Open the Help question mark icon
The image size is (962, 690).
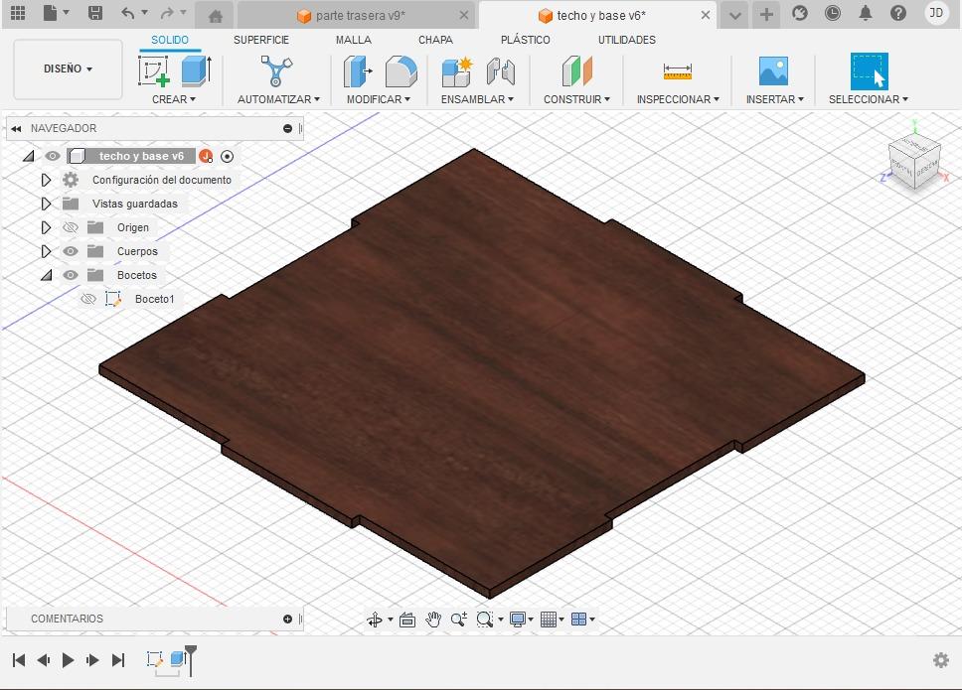click(x=898, y=13)
